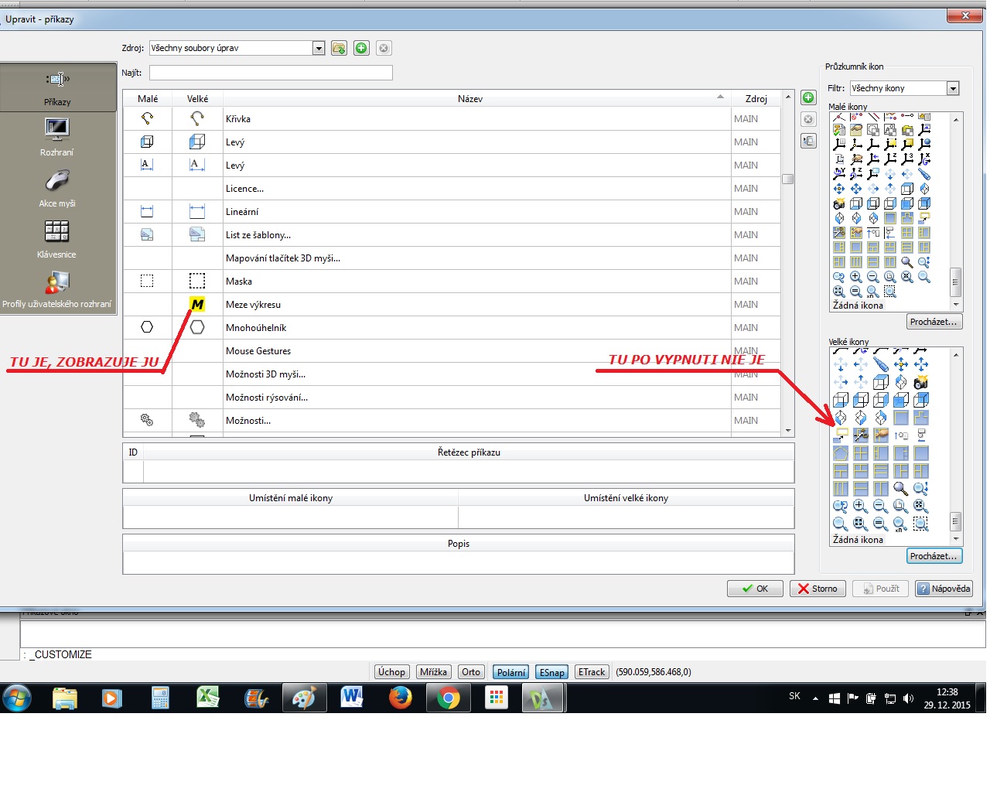Switch to the Klávesnice section
The image size is (990, 792).
(57, 239)
